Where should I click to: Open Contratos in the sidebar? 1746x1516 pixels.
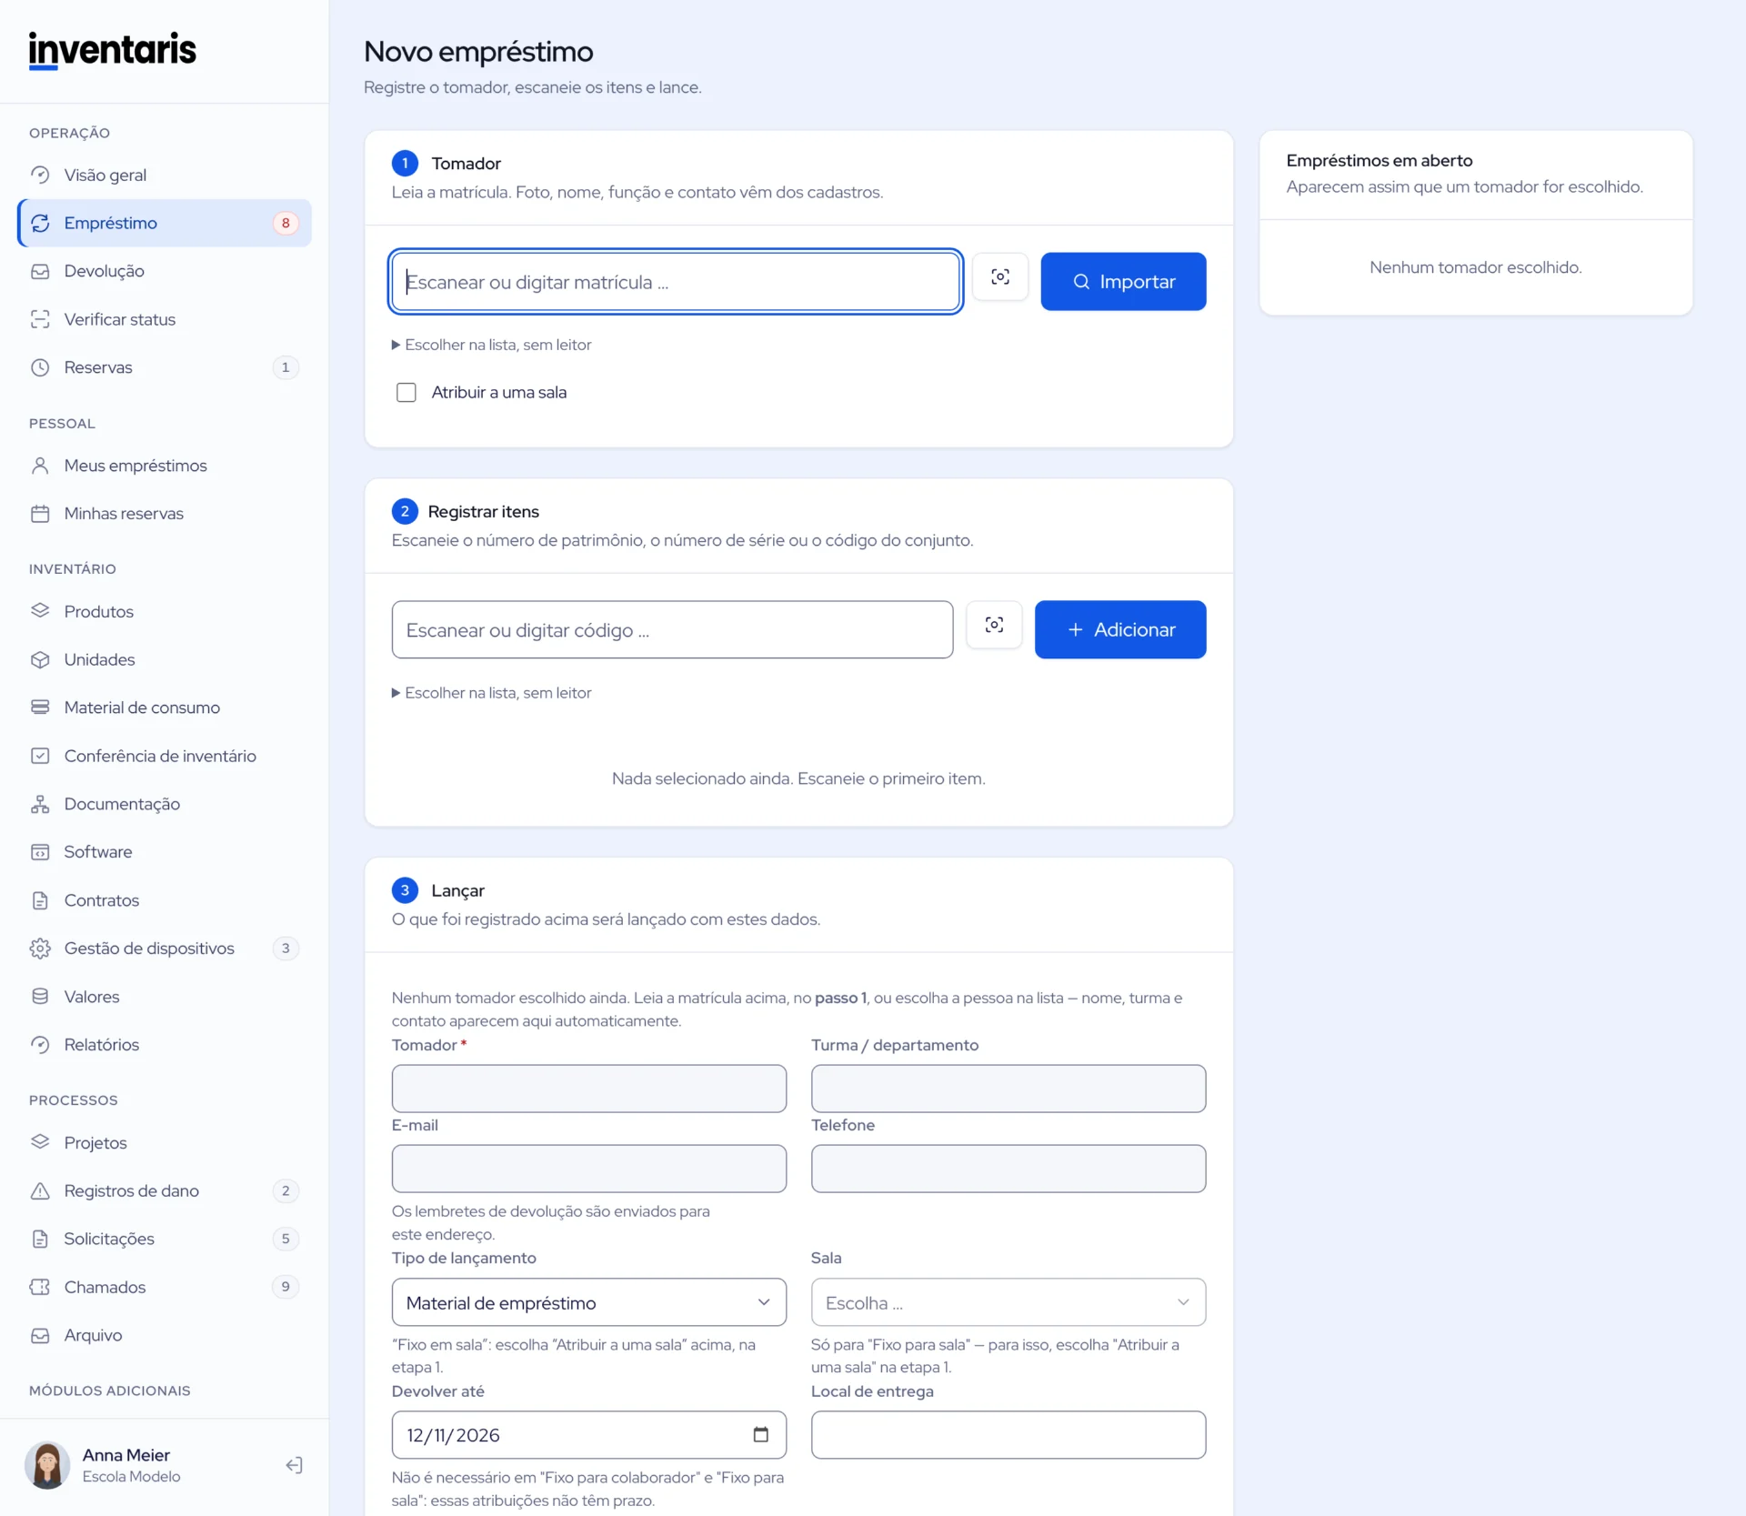(x=165, y=900)
